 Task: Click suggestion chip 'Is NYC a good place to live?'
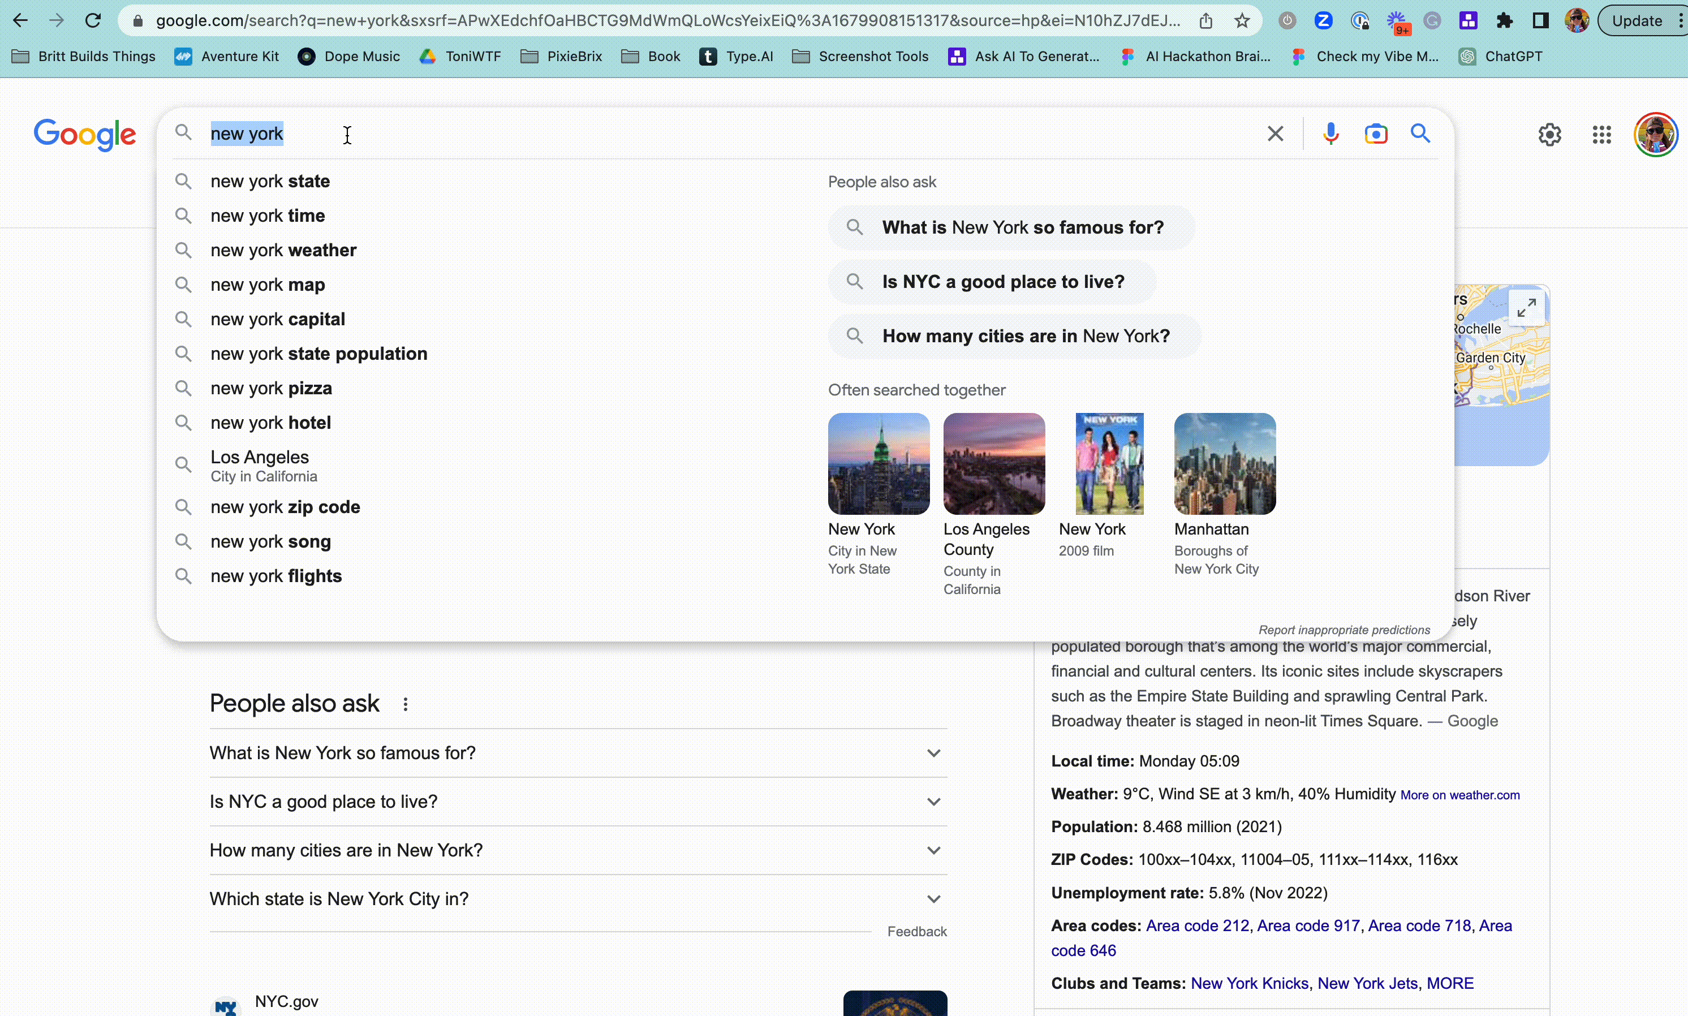[992, 281]
